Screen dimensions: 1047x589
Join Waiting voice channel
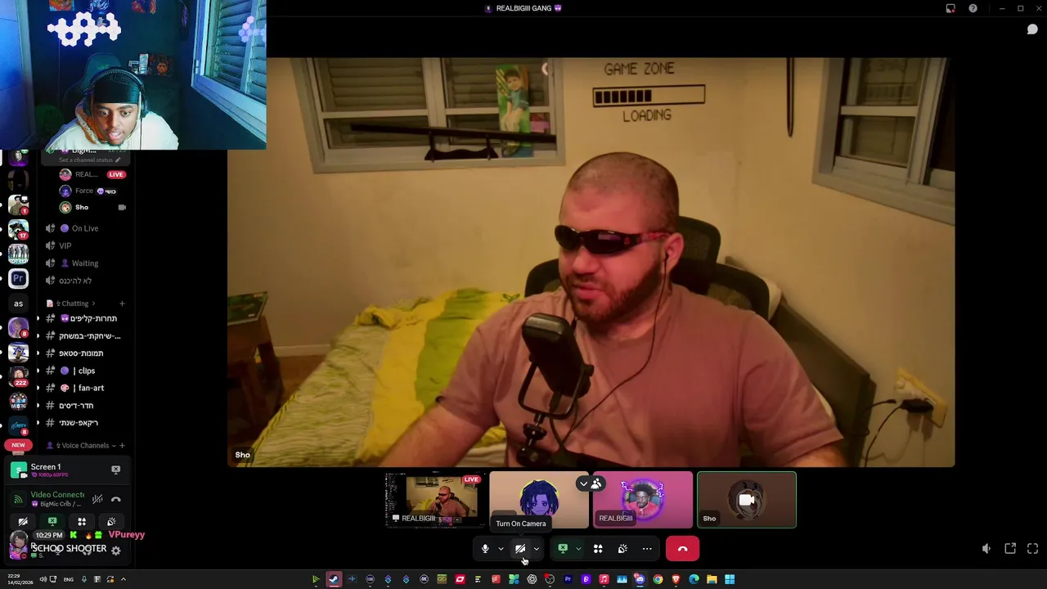(x=85, y=263)
